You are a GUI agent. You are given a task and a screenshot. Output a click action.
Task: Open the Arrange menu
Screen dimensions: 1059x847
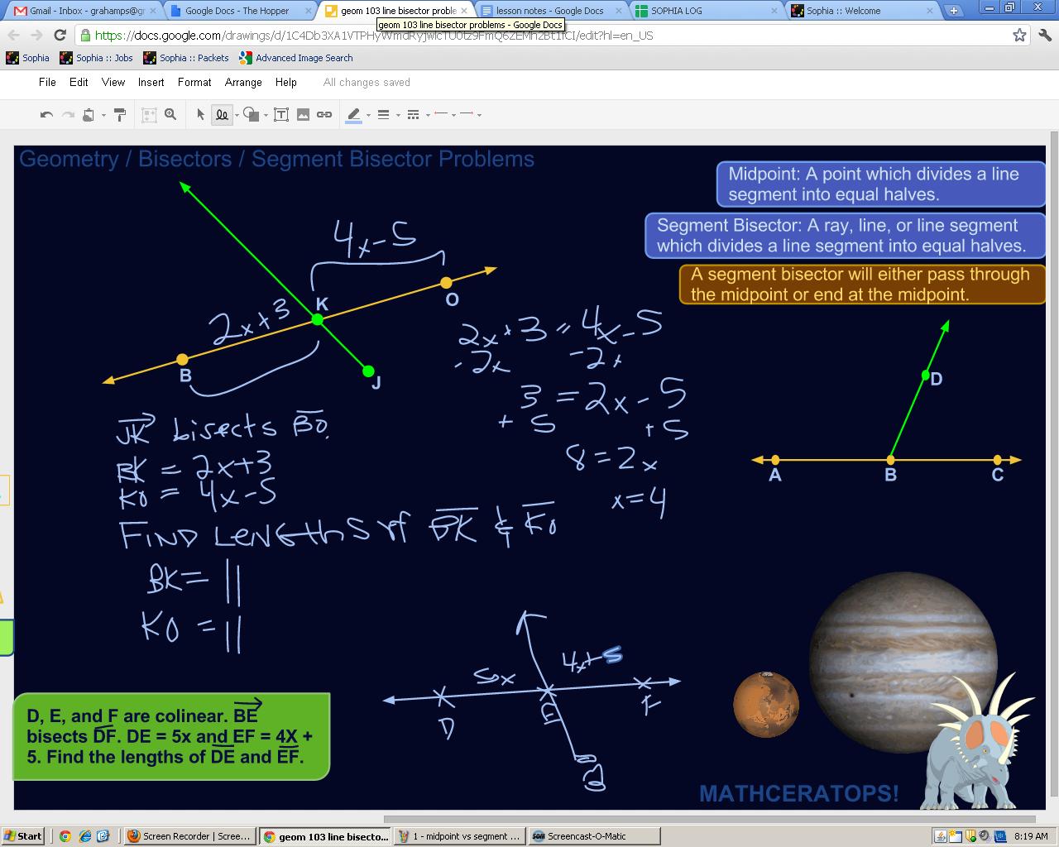point(243,82)
